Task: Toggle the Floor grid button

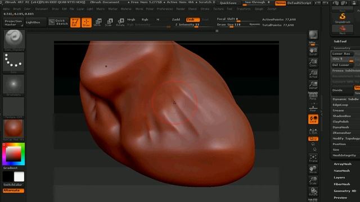Action: pyautogui.click(x=313, y=107)
